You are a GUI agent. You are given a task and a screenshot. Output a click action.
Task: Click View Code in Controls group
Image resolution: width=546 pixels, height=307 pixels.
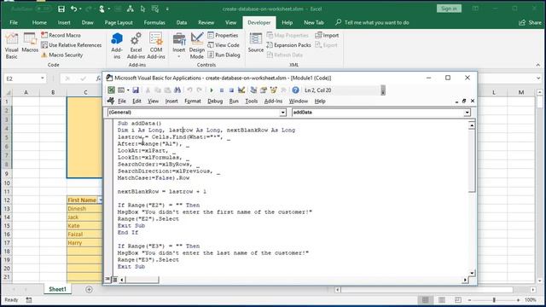(224, 45)
